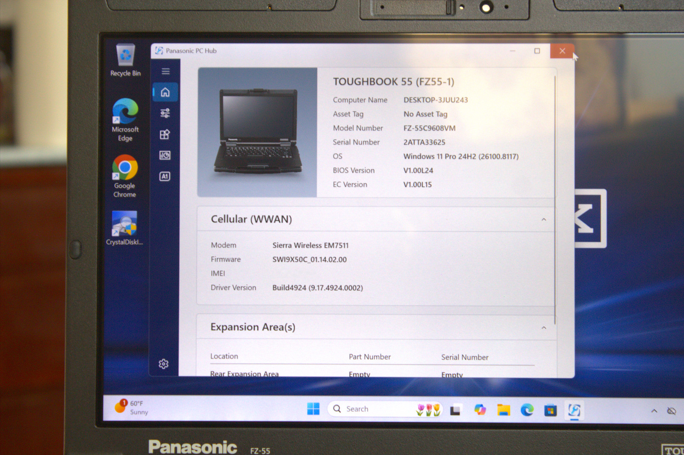The width and height of the screenshot is (684, 455).
Task: Open Copilot icon on the taskbar
Action: 480,410
